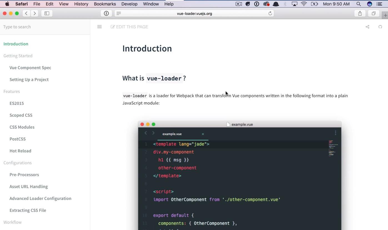Toggle Safari's sidebar button
The height and width of the screenshot is (230, 388).
point(47,13)
